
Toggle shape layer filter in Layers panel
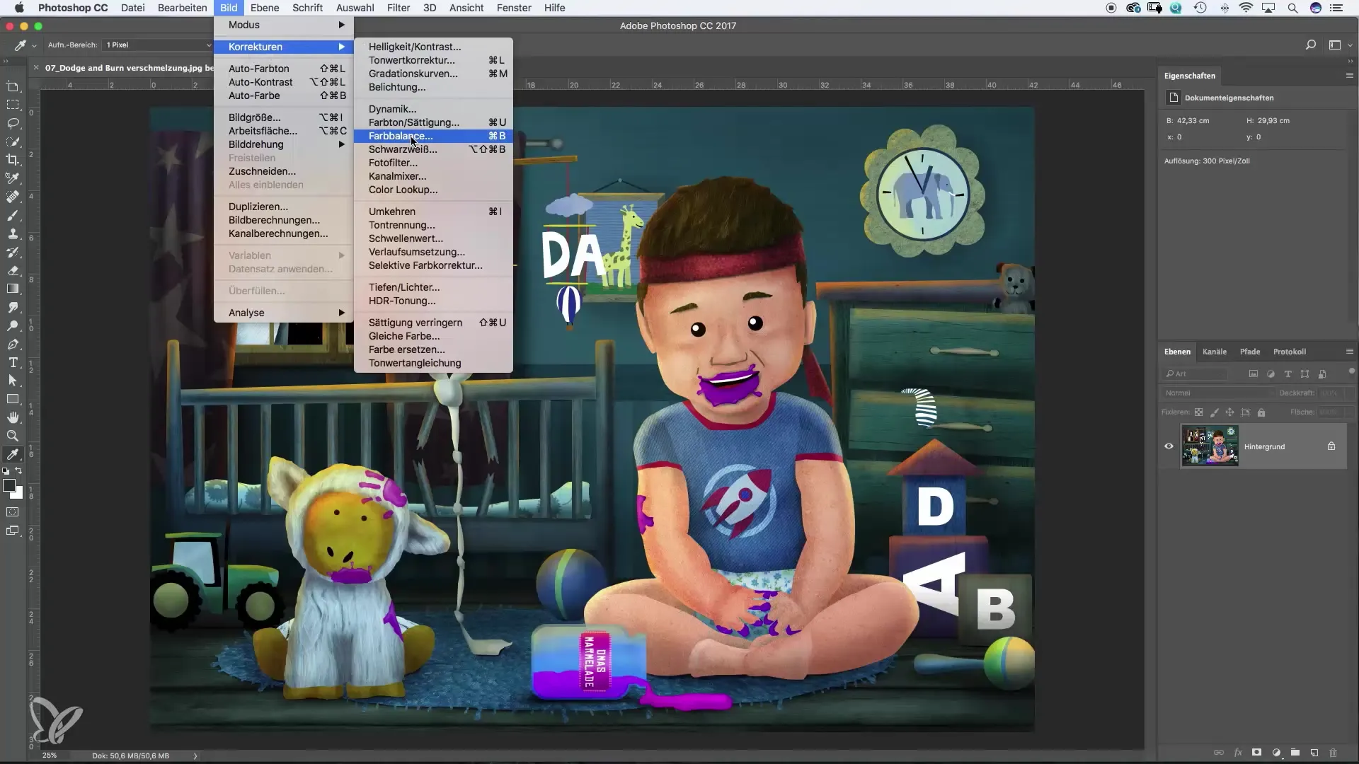click(1304, 374)
